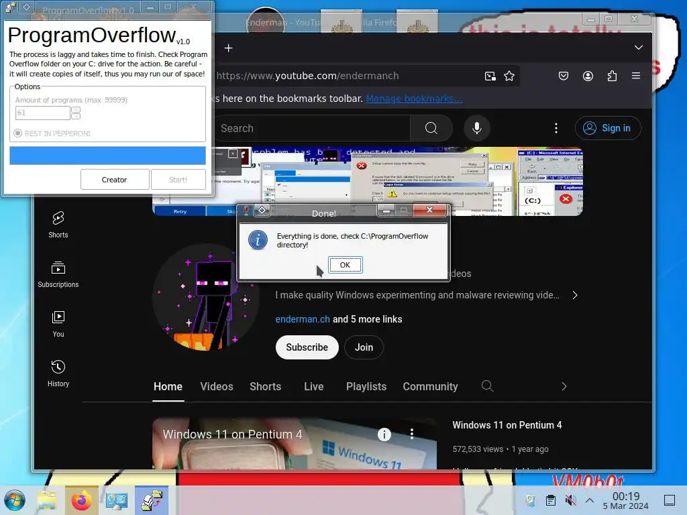Viewport: 687px width, 515px height.
Task: Open picture-in-picture icon in address bar
Action: point(490,76)
